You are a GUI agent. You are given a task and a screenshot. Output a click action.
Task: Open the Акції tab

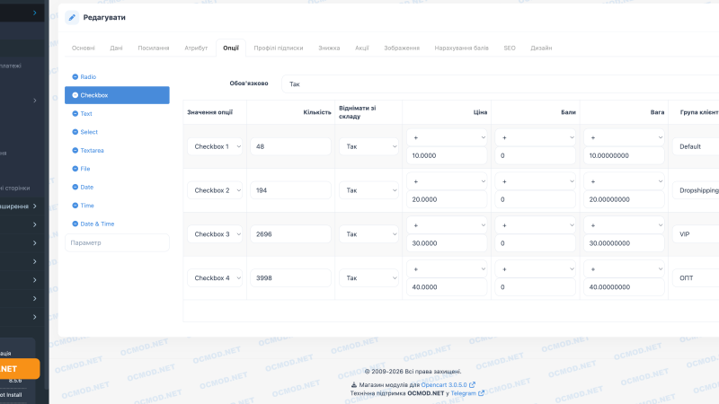[362, 48]
